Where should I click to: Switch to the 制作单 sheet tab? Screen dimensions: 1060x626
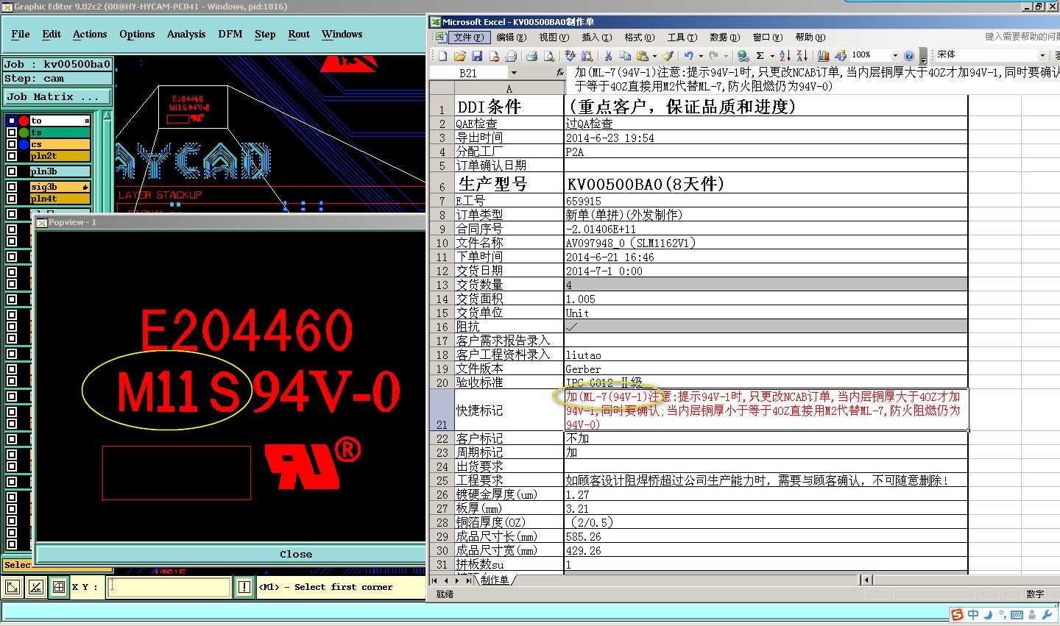[495, 580]
